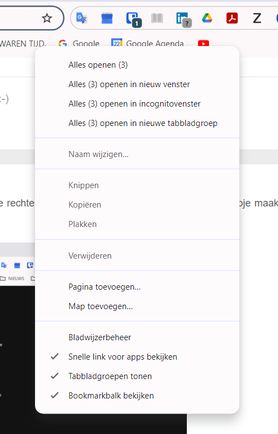
Task: Choose Alles (3) openen in nieuwe tabbladgroep
Action: (137, 123)
